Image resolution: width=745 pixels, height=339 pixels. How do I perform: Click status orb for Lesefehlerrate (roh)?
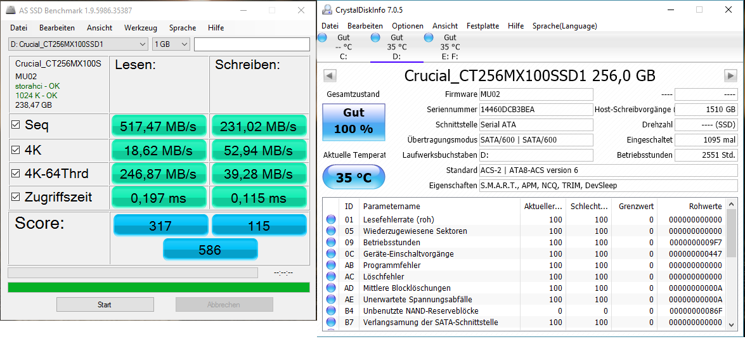coord(331,219)
